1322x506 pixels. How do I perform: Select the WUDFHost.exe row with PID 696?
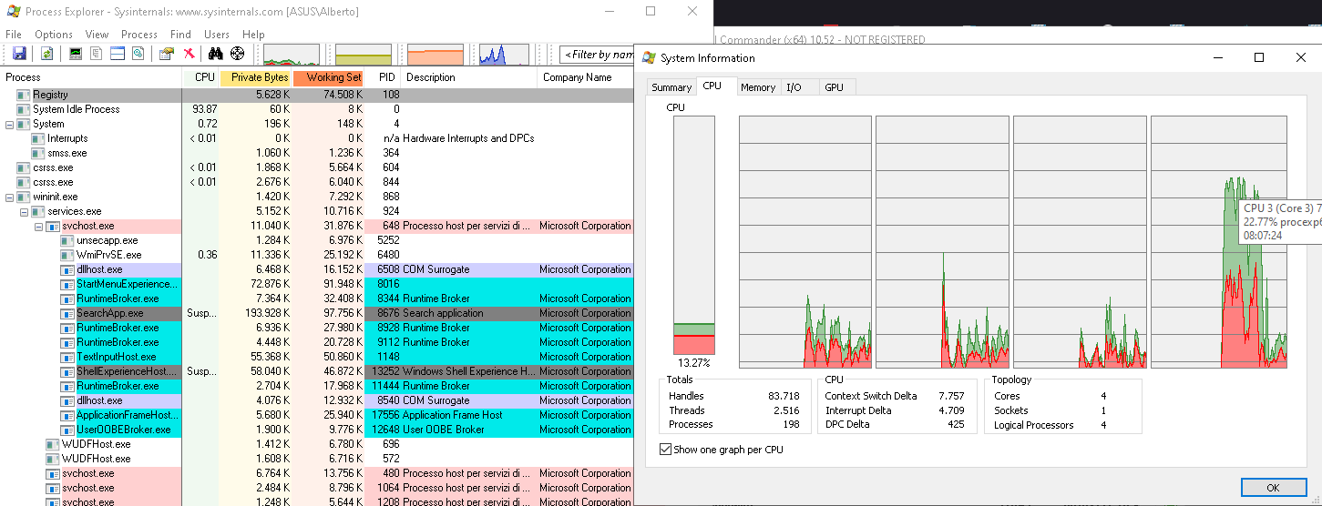pyautogui.click(x=317, y=444)
